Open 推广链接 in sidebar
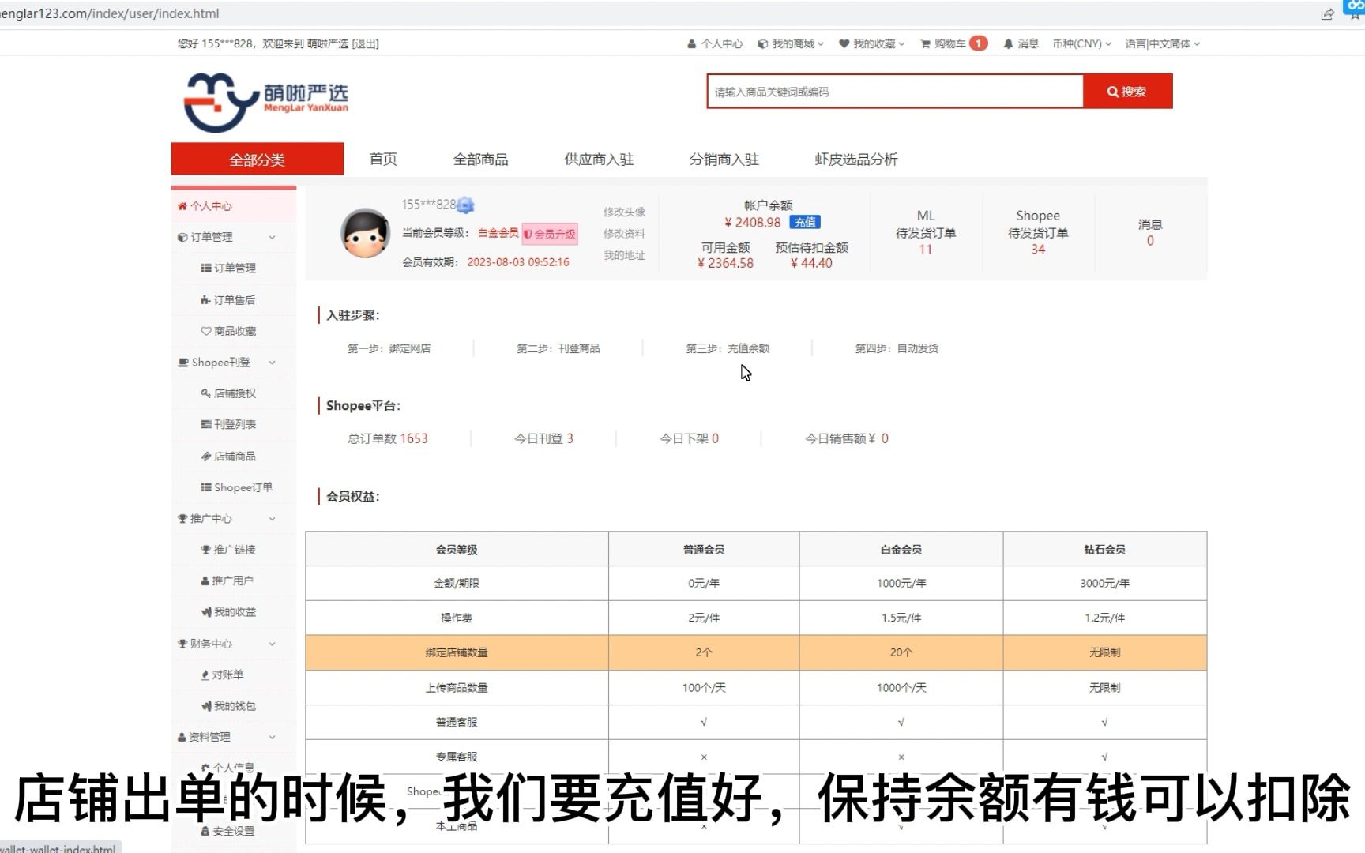The image size is (1365, 853). (228, 550)
